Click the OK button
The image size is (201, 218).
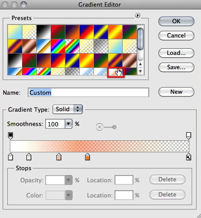point(176,21)
